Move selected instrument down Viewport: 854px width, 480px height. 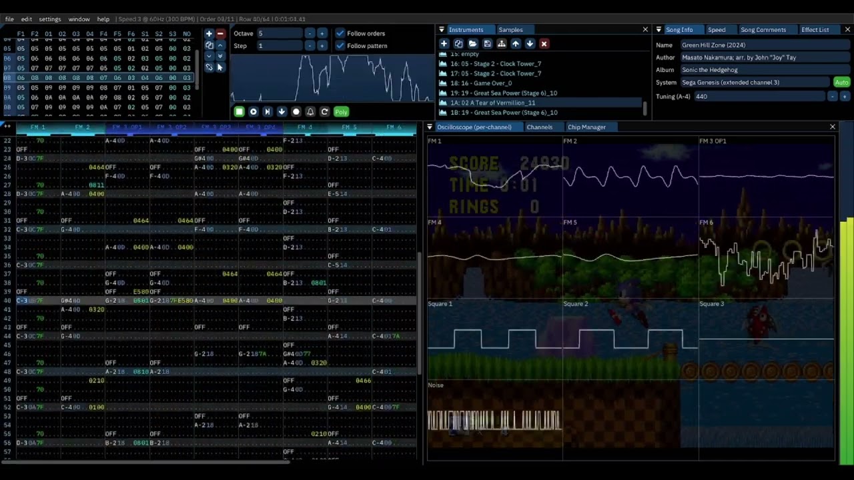coord(530,44)
